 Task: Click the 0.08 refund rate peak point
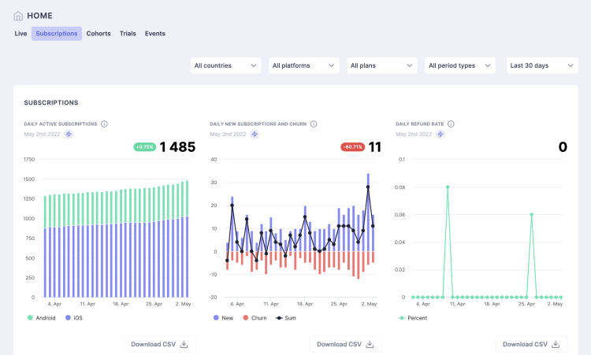(448, 187)
